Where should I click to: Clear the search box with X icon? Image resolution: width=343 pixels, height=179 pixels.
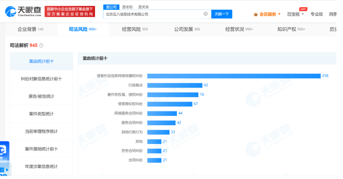coord(206,14)
